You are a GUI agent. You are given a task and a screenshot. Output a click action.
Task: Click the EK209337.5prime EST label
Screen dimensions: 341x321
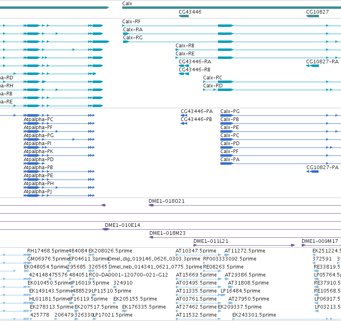coord(240,307)
